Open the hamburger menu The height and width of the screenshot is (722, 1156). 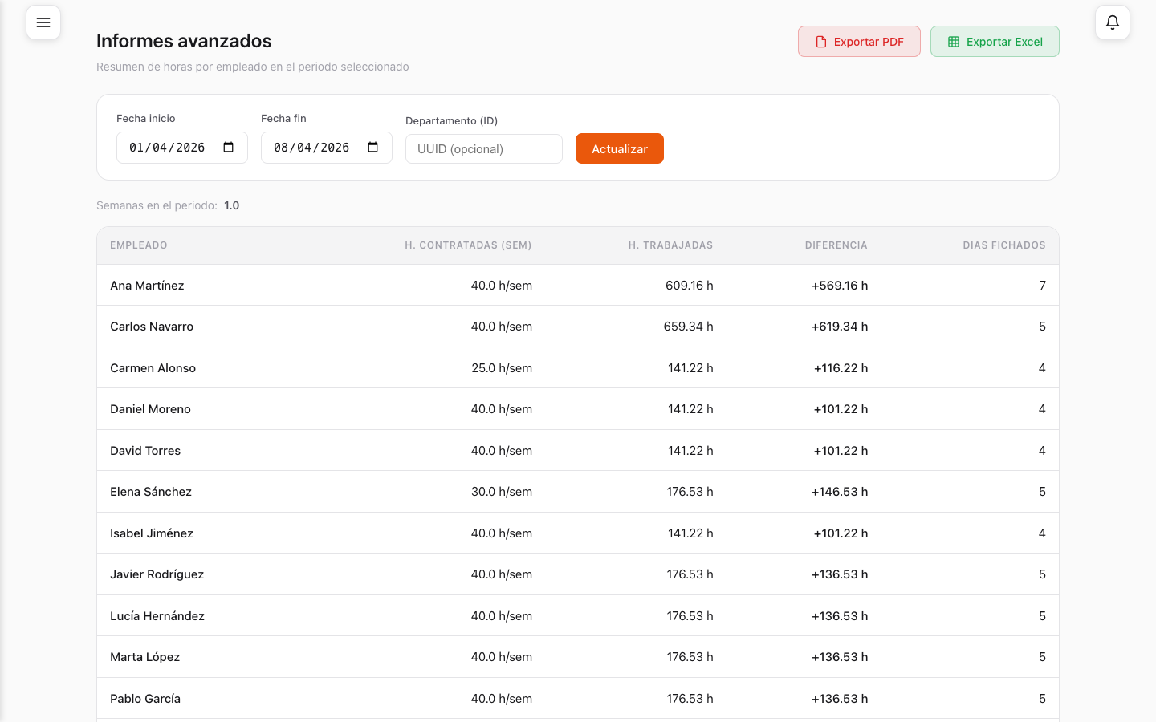tap(43, 22)
